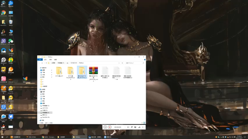
Task: Open the Windows Start button
Action: click(x=2, y=137)
